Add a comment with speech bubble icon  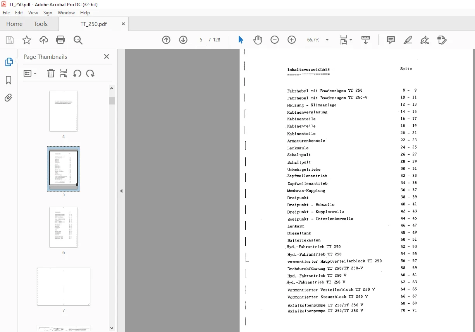391,40
